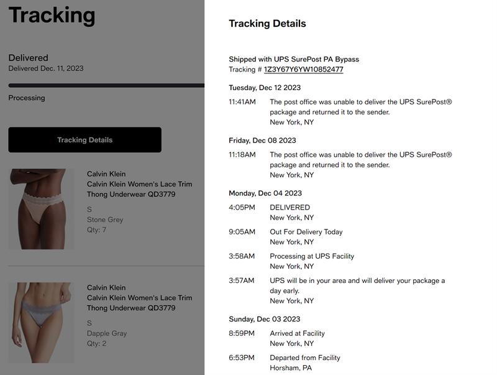Select the first Calvin Klein Women's Lace Trim title
Viewport: 497px width, 375px height.
click(139, 189)
